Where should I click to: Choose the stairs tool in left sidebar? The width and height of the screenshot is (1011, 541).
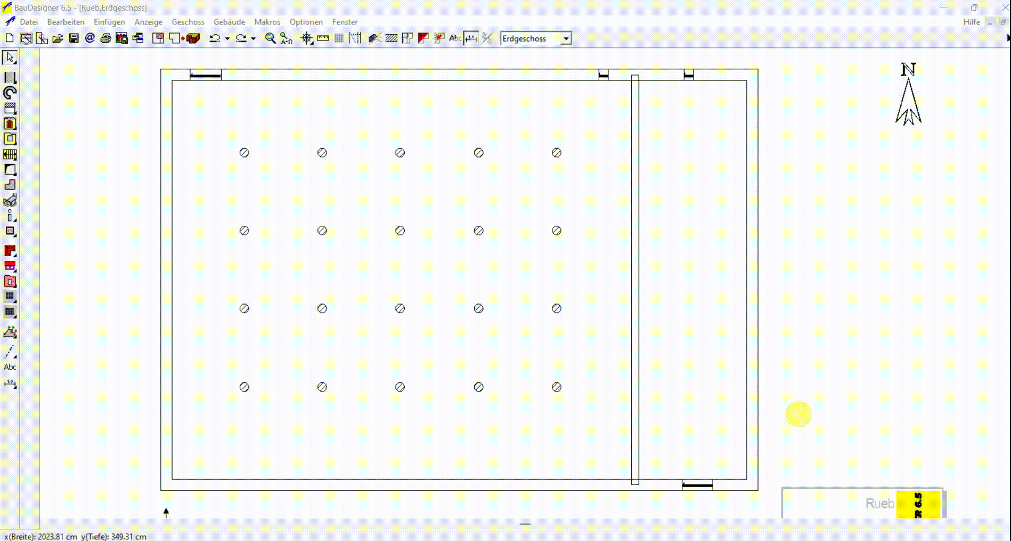point(10,155)
